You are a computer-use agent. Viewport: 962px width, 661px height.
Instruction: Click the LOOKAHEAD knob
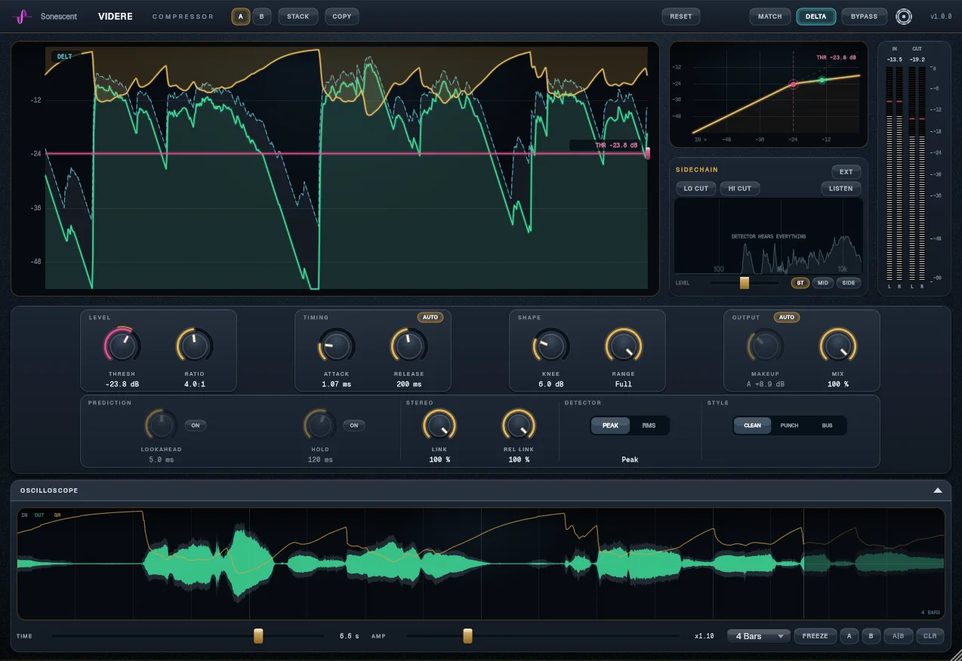click(x=161, y=426)
